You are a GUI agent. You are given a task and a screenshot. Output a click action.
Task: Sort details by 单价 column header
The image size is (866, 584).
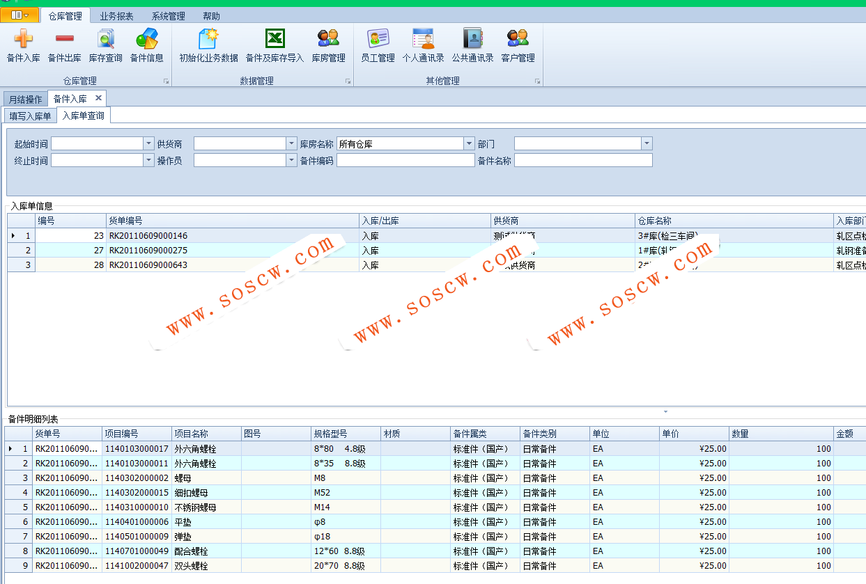click(694, 434)
